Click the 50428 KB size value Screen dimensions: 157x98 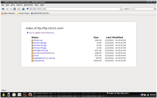pos(97,61)
